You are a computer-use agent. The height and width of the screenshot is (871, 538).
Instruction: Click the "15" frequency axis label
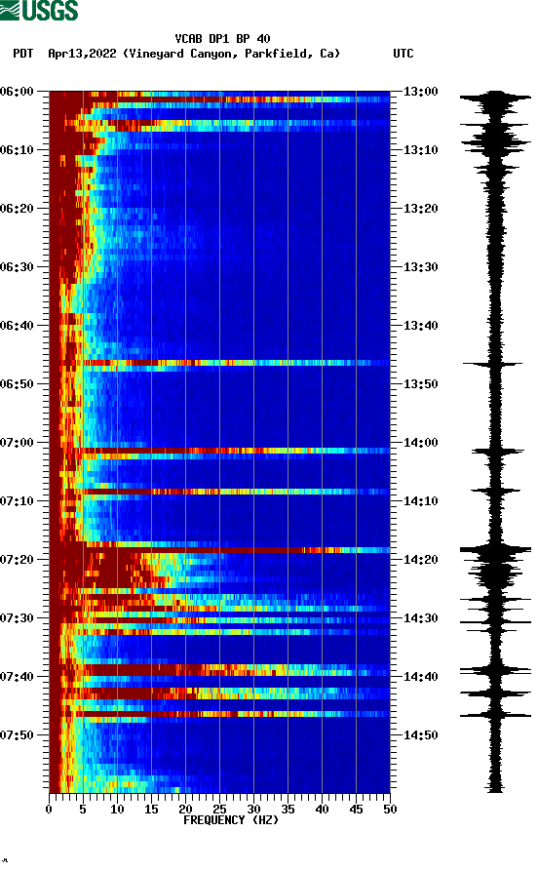151,810
